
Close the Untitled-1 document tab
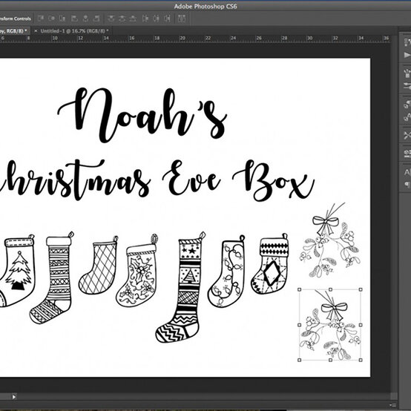click(36, 31)
